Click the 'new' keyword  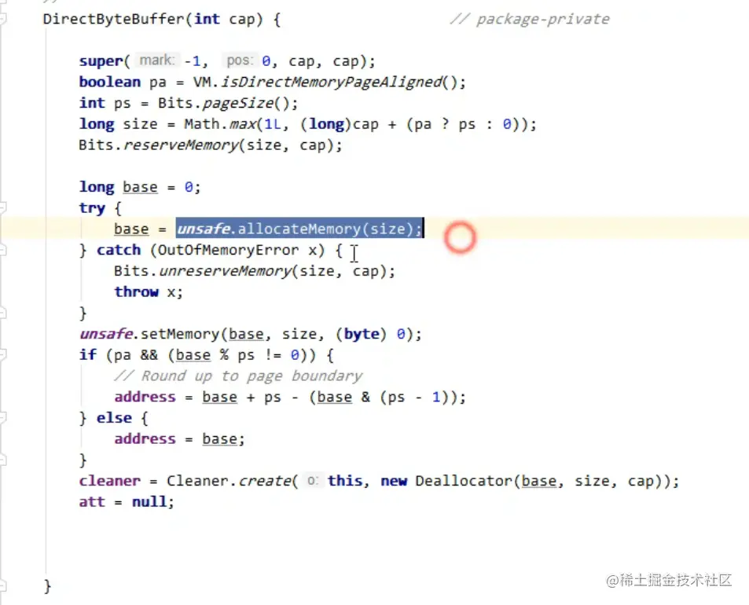[394, 482]
